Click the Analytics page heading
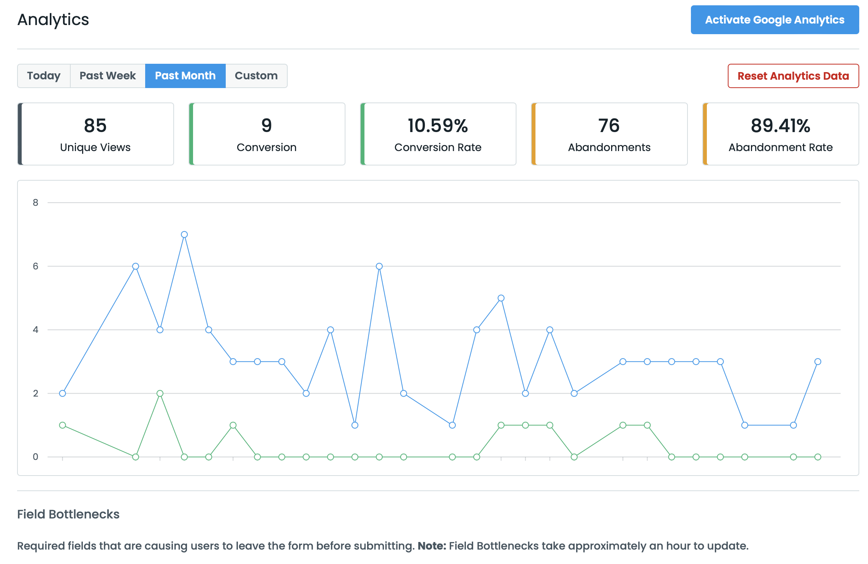This screenshot has width=868, height=564. tap(53, 20)
